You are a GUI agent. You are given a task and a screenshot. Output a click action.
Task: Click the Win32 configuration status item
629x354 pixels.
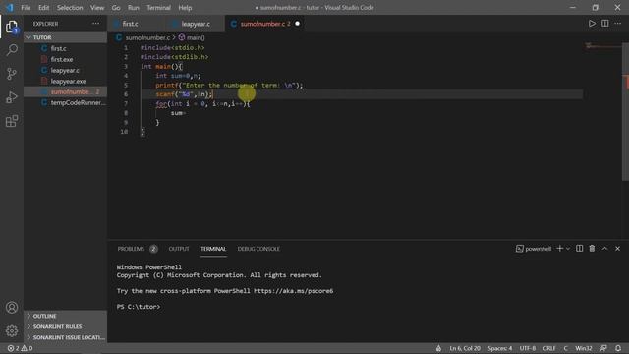pos(584,348)
